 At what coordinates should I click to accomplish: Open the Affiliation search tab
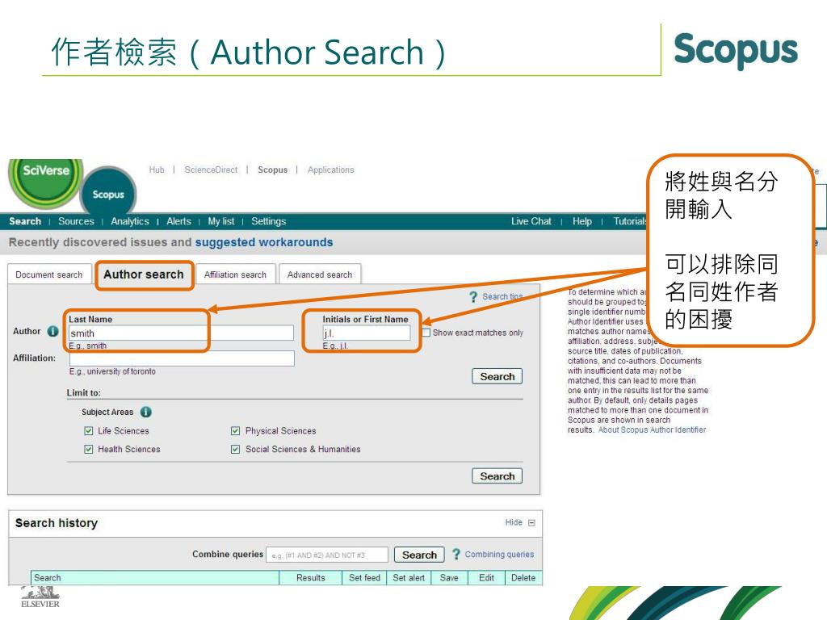coord(235,274)
